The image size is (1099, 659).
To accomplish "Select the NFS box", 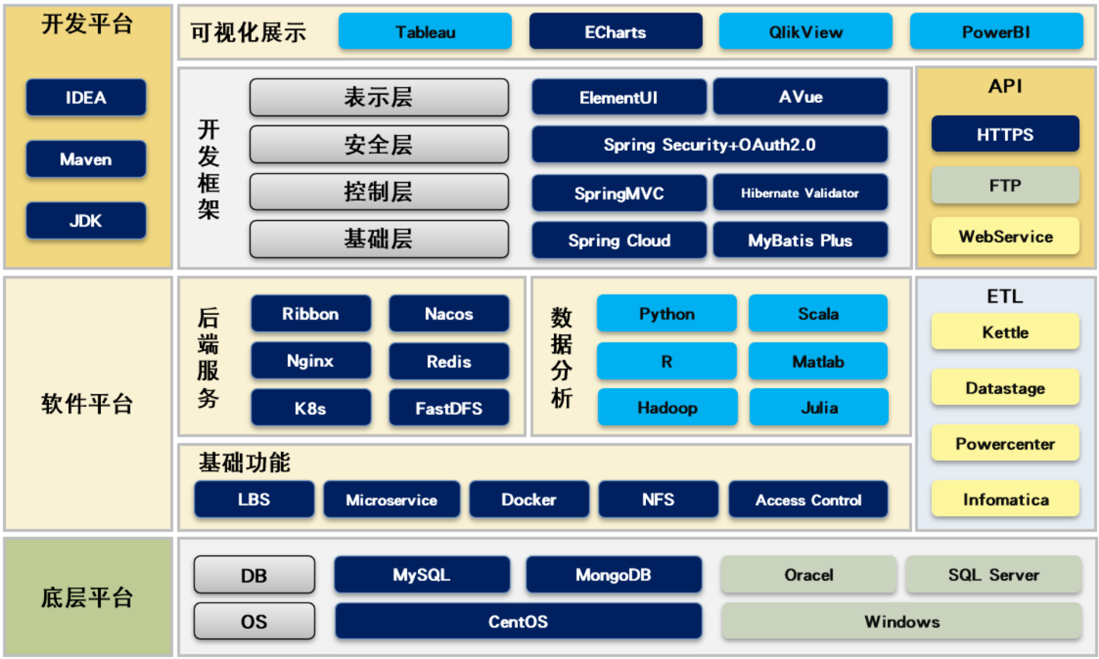I will (658, 499).
